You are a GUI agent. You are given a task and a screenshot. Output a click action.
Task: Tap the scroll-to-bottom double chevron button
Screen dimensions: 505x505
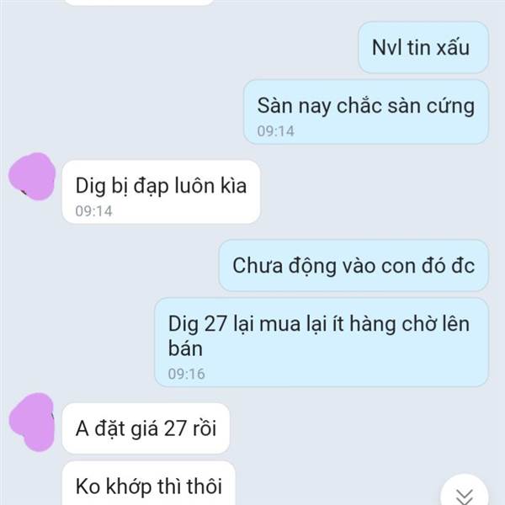(x=465, y=492)
